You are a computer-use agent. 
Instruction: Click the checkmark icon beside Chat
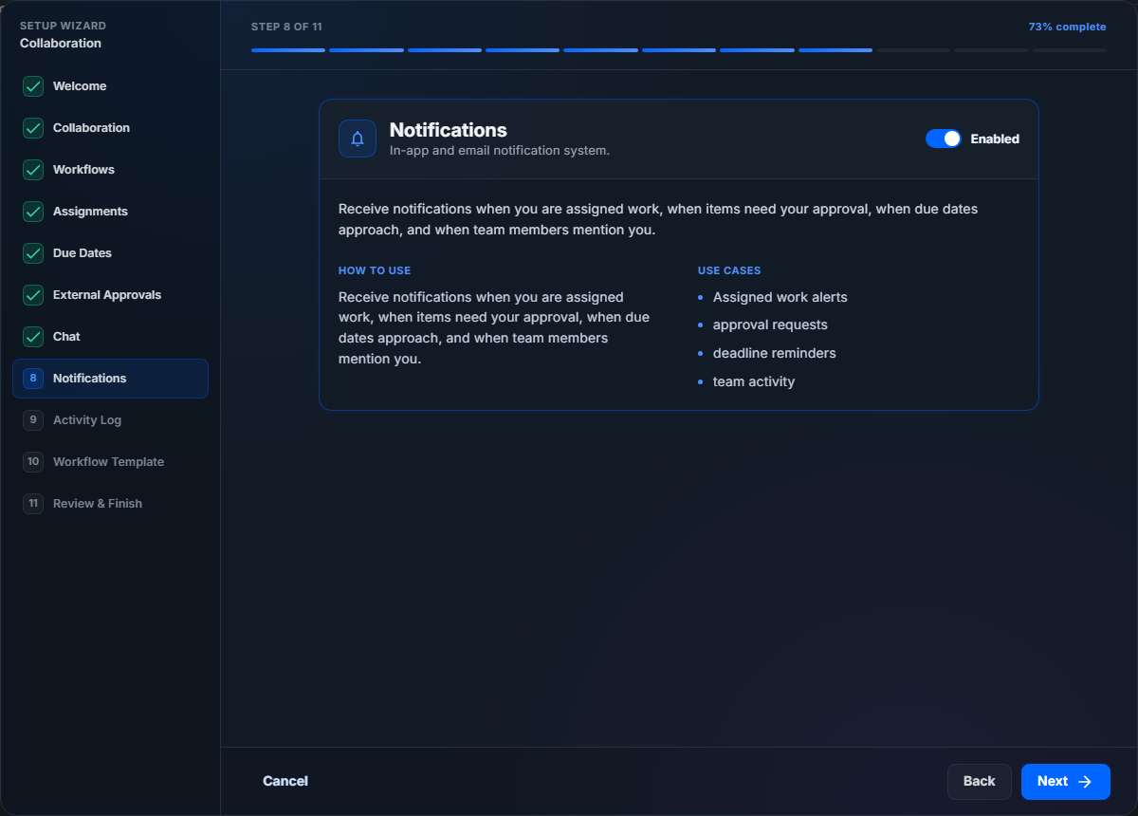[33, 337]
